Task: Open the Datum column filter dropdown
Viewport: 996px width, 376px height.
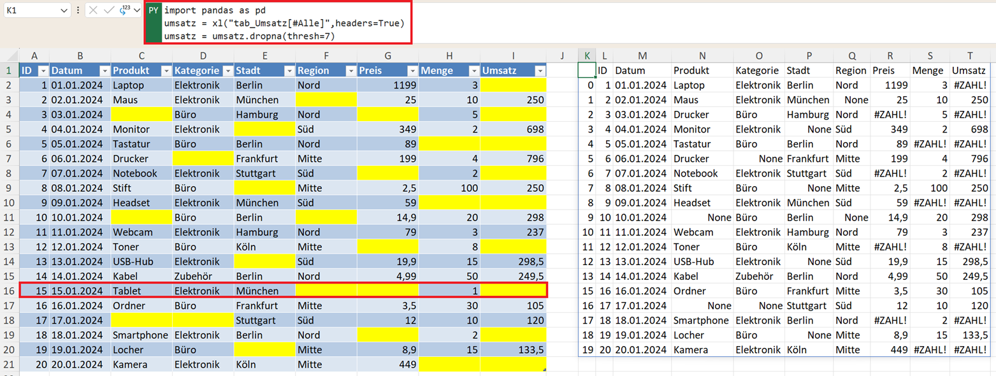Action: click(105, 71)
